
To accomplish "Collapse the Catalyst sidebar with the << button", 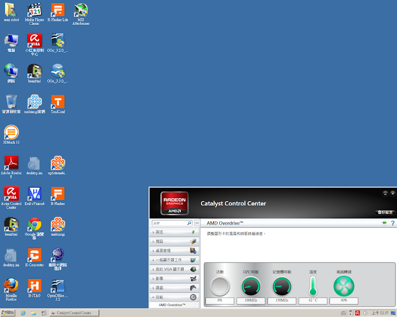I will click(197, 223).
